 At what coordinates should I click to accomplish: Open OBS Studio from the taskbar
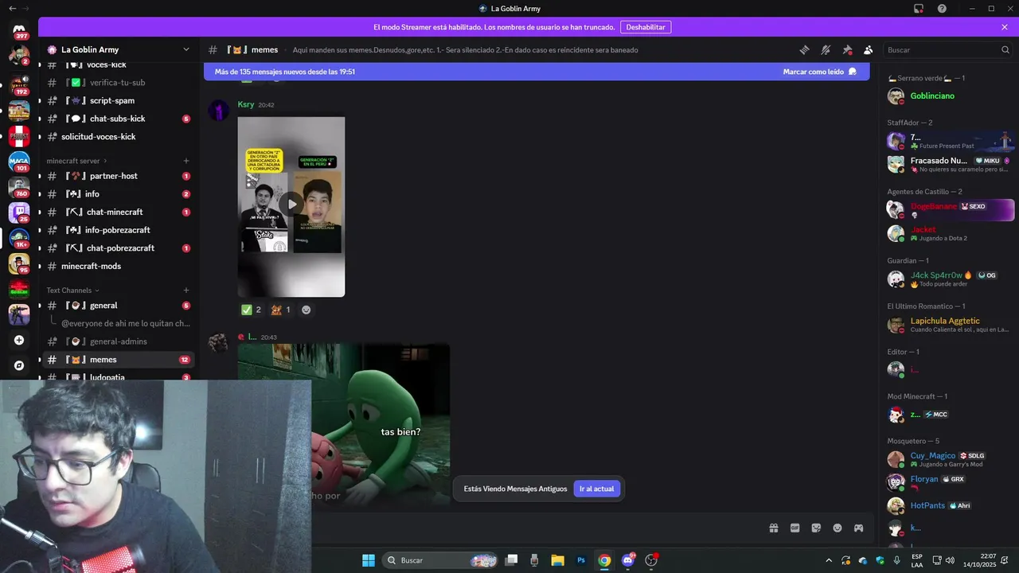point(652,560)
